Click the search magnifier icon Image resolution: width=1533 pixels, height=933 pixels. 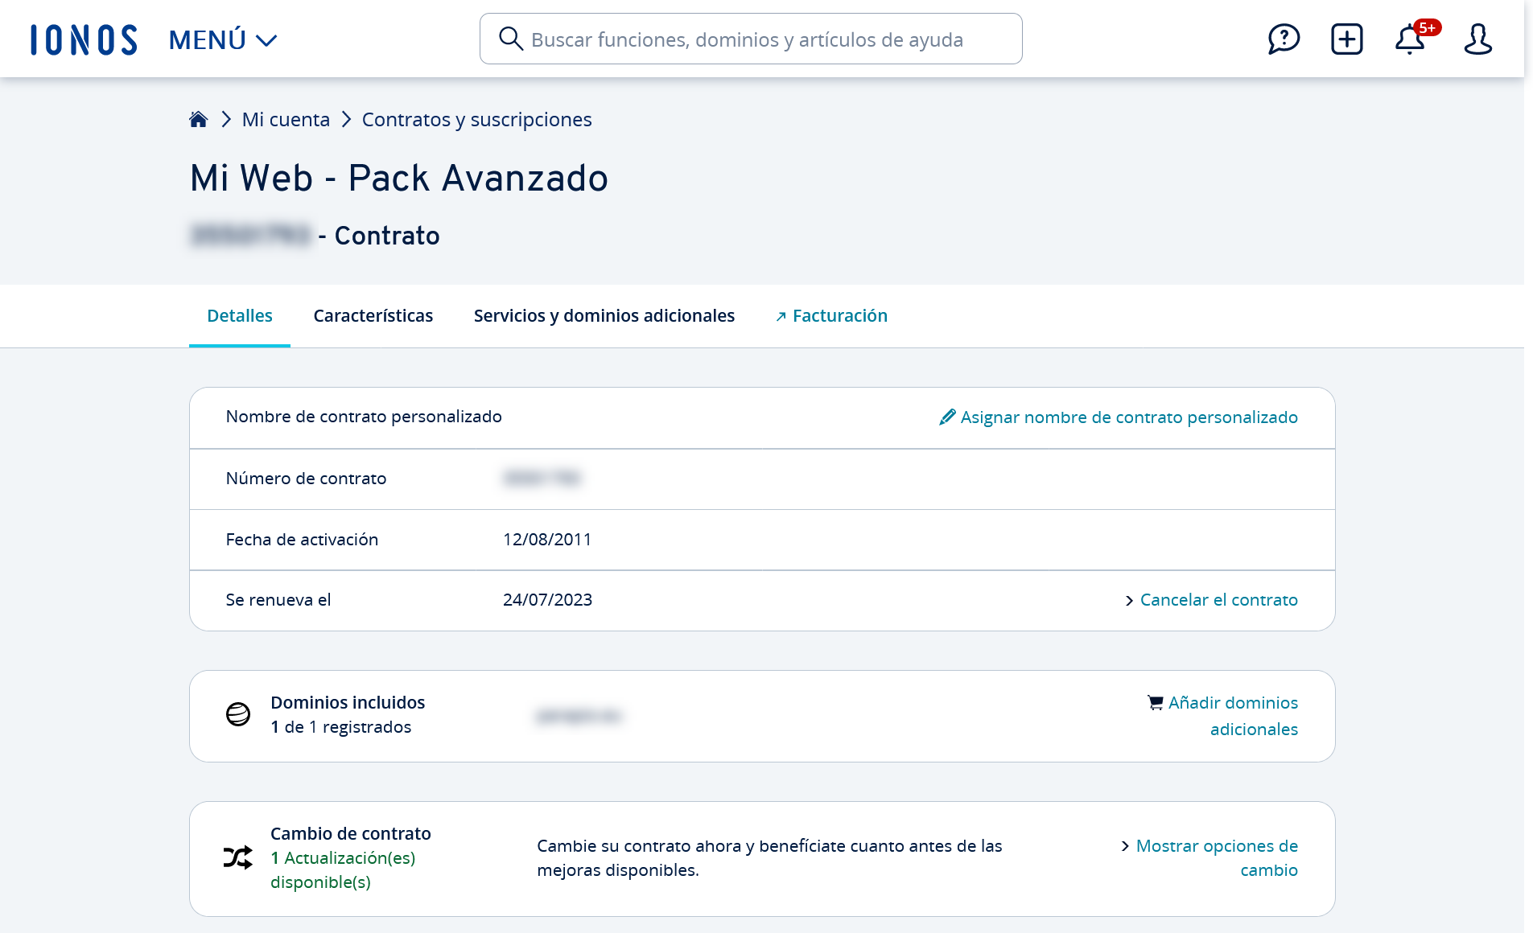tap(510, 39)
